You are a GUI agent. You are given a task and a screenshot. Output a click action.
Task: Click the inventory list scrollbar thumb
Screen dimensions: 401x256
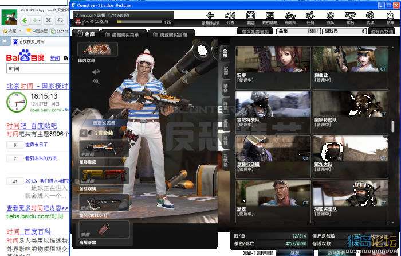393,126
